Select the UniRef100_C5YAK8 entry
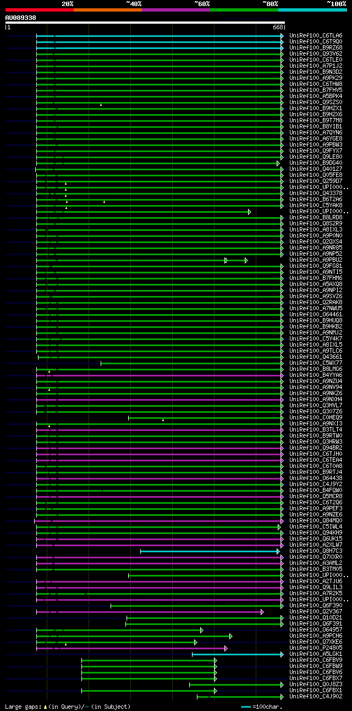 point(316,205)
